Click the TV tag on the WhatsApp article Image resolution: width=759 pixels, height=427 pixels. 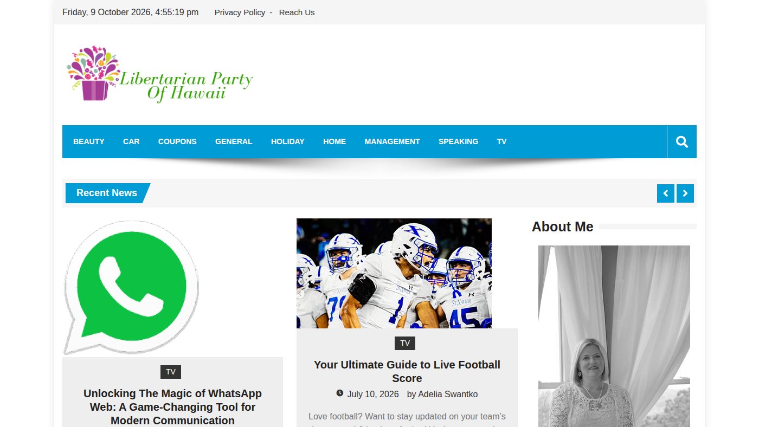point(171,372)
